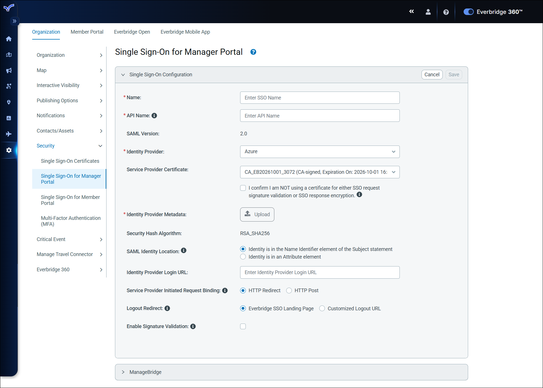Select the Map icon in the sidebar
Viewport: 543px width, 388px height.
pyautogui.click(x=9, y=55)
